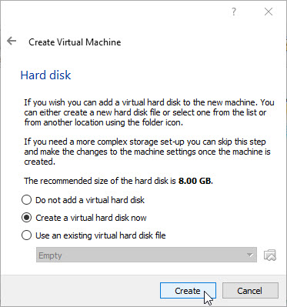Click the 'Create Virtual Machine' title text

tap(75, 42)
